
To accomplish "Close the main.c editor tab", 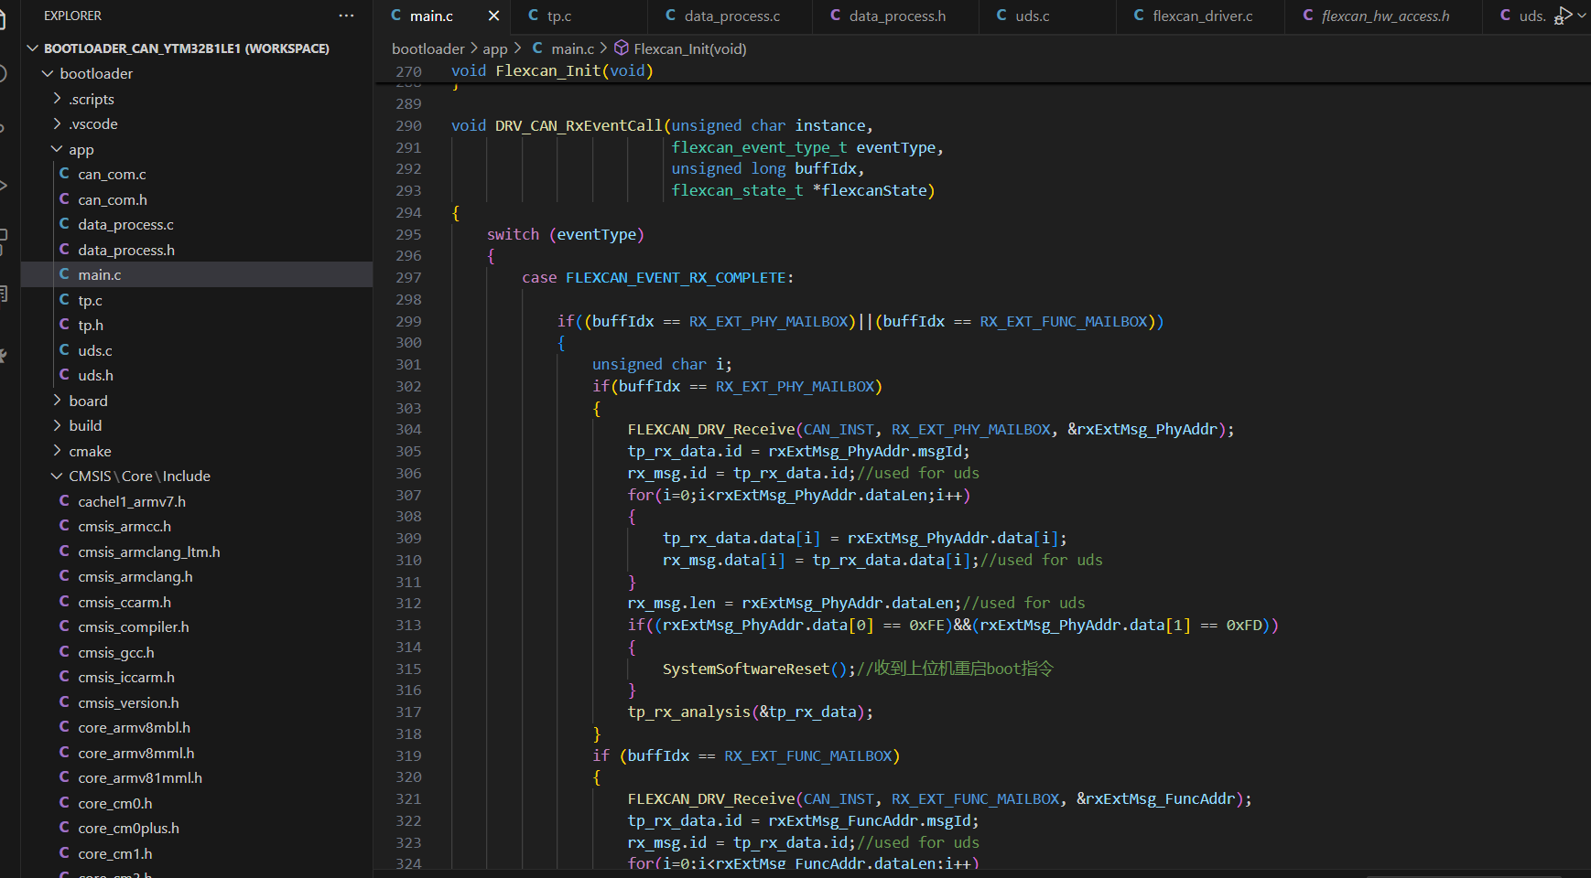I will click(x=493, y=16).
